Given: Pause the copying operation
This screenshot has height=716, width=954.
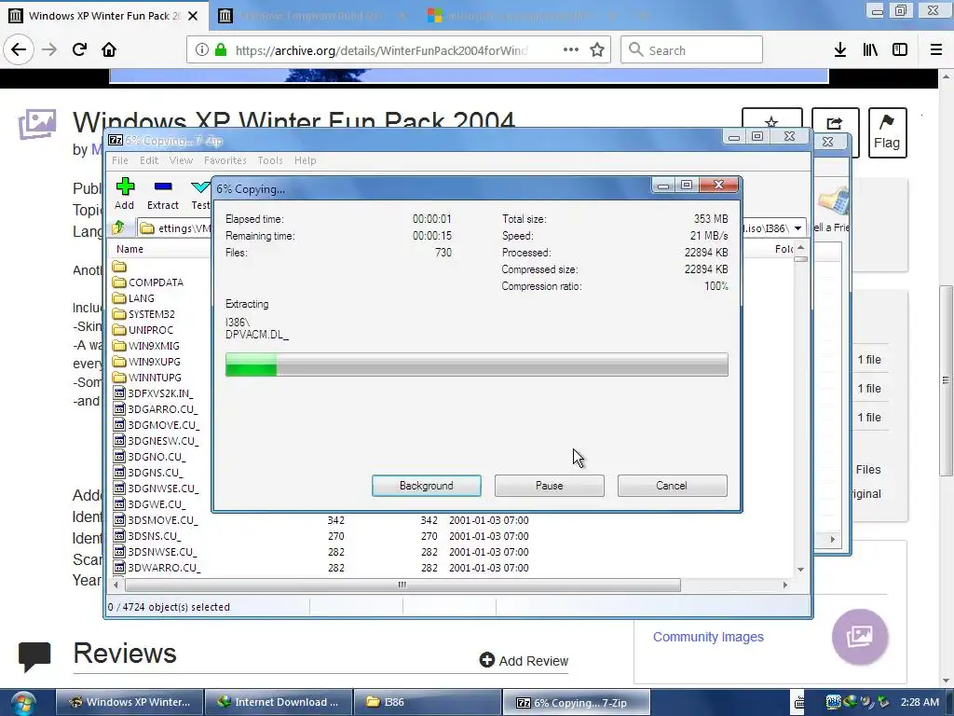Looking at the screenshot, I should [x=550, y=486].
